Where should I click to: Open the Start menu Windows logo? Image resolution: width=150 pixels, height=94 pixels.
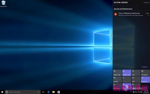[2, 92]
